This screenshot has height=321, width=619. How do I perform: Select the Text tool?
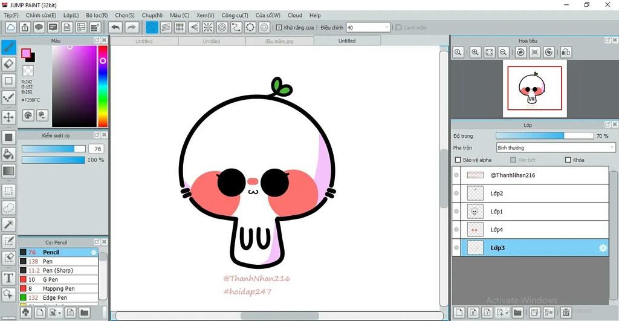8,278
